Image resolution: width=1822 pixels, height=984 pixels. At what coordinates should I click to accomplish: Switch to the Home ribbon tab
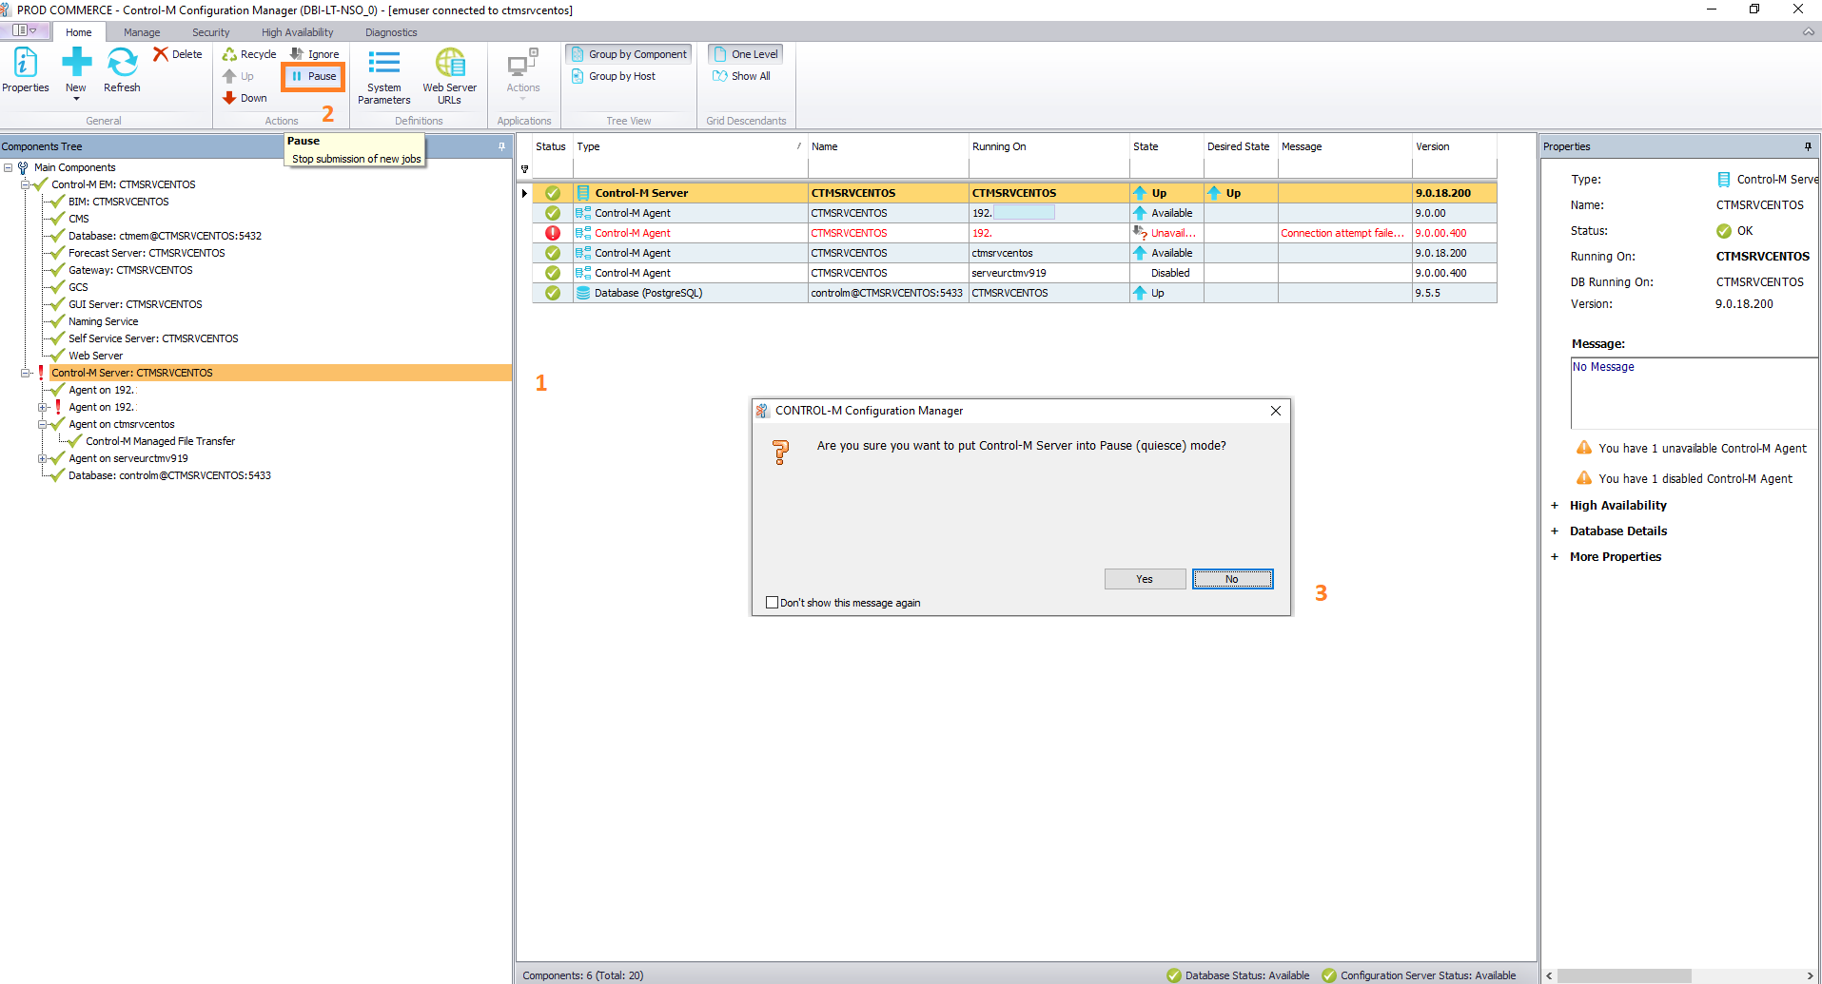[x=79, y=32]
